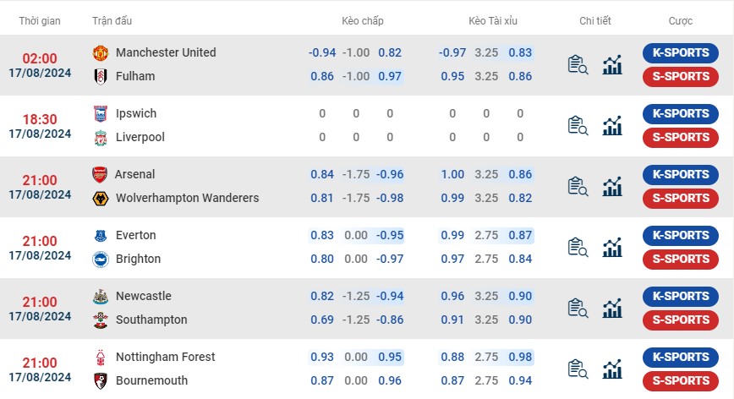Click details clipboard icon for Ipswich vs Liverpool
Image resolution: width=734 pixels, height=399 pixels.
578,126
